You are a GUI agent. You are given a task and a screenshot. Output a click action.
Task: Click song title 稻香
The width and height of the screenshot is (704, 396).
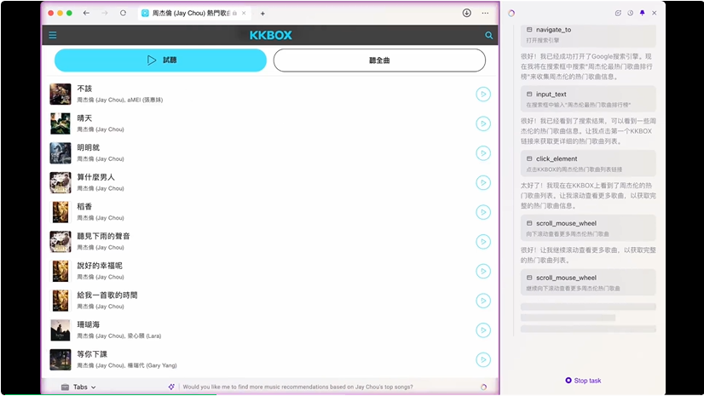pos(84,207)
